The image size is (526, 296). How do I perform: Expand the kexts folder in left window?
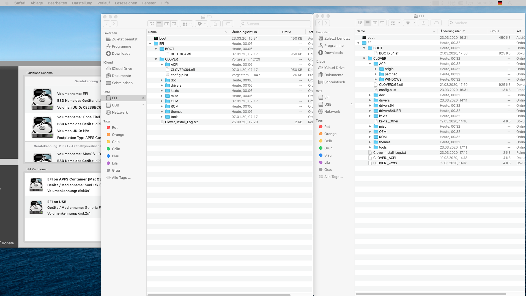[162, 91]
